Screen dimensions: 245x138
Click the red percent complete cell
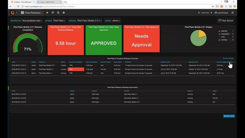76,69
